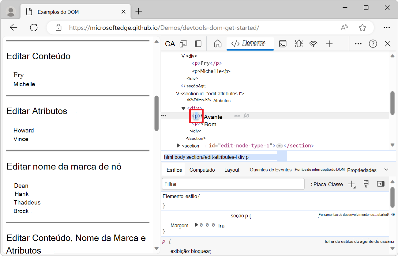Click the DOM tree scrollbar thumb
The width and height of the screenshot is (398, 256).
tap(392, 103)
